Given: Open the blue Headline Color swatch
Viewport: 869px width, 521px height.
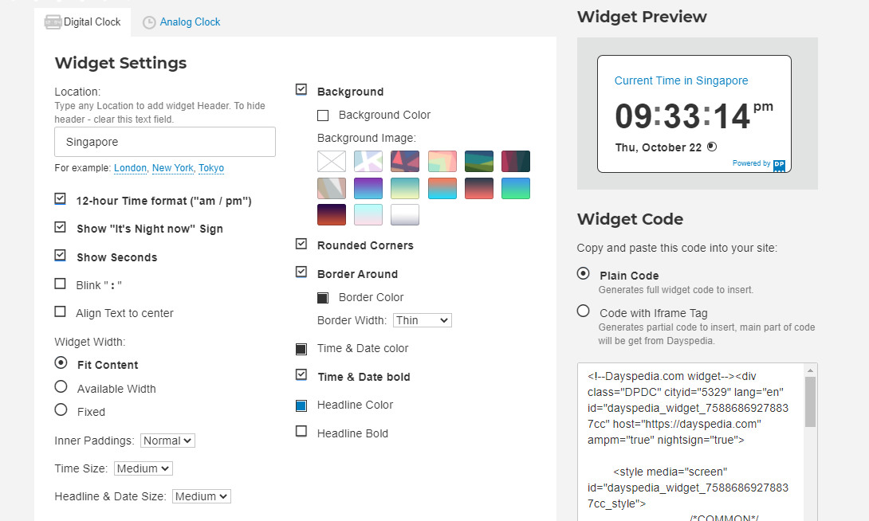Looking at the screenshot, I should pos(301,405).
